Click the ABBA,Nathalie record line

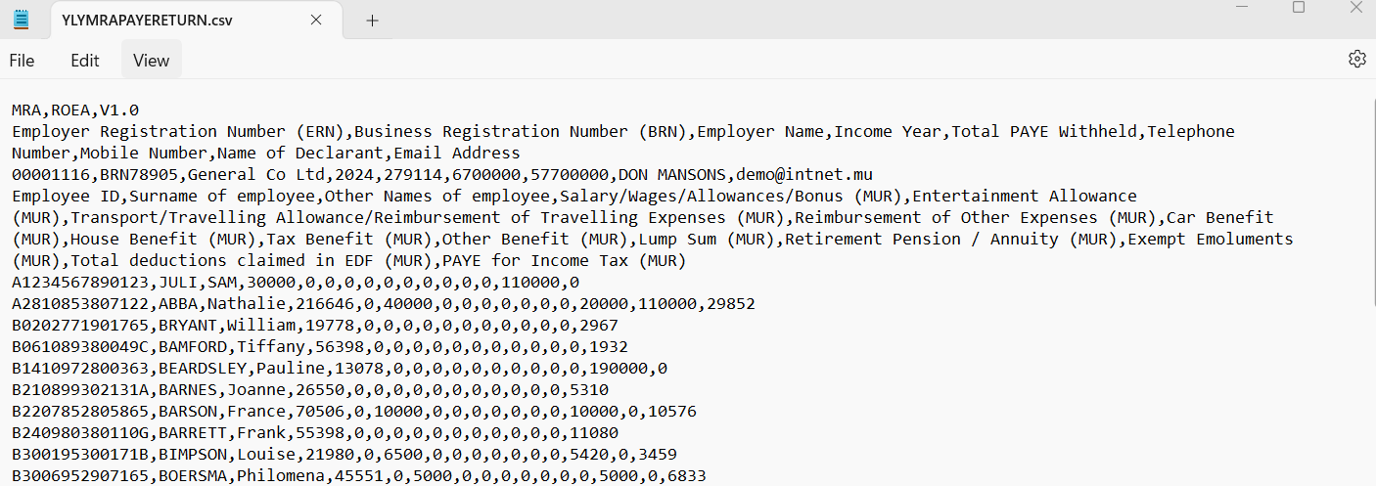tap(384, 303)
